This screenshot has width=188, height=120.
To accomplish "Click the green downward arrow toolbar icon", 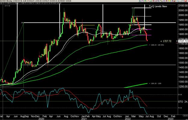I will click(x=145, y=1).
